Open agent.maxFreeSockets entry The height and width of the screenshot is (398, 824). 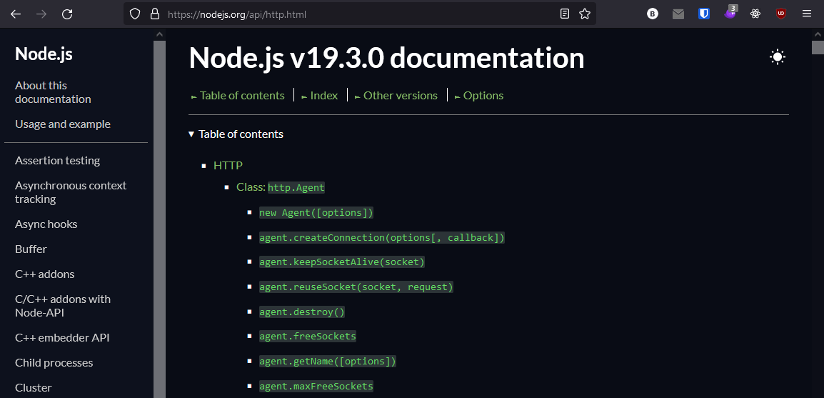pyautogui.click(x=316, y=387)
